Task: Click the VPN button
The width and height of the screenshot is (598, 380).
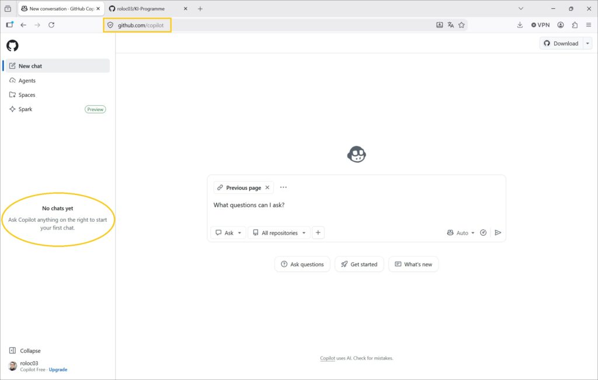Action: 540,25
